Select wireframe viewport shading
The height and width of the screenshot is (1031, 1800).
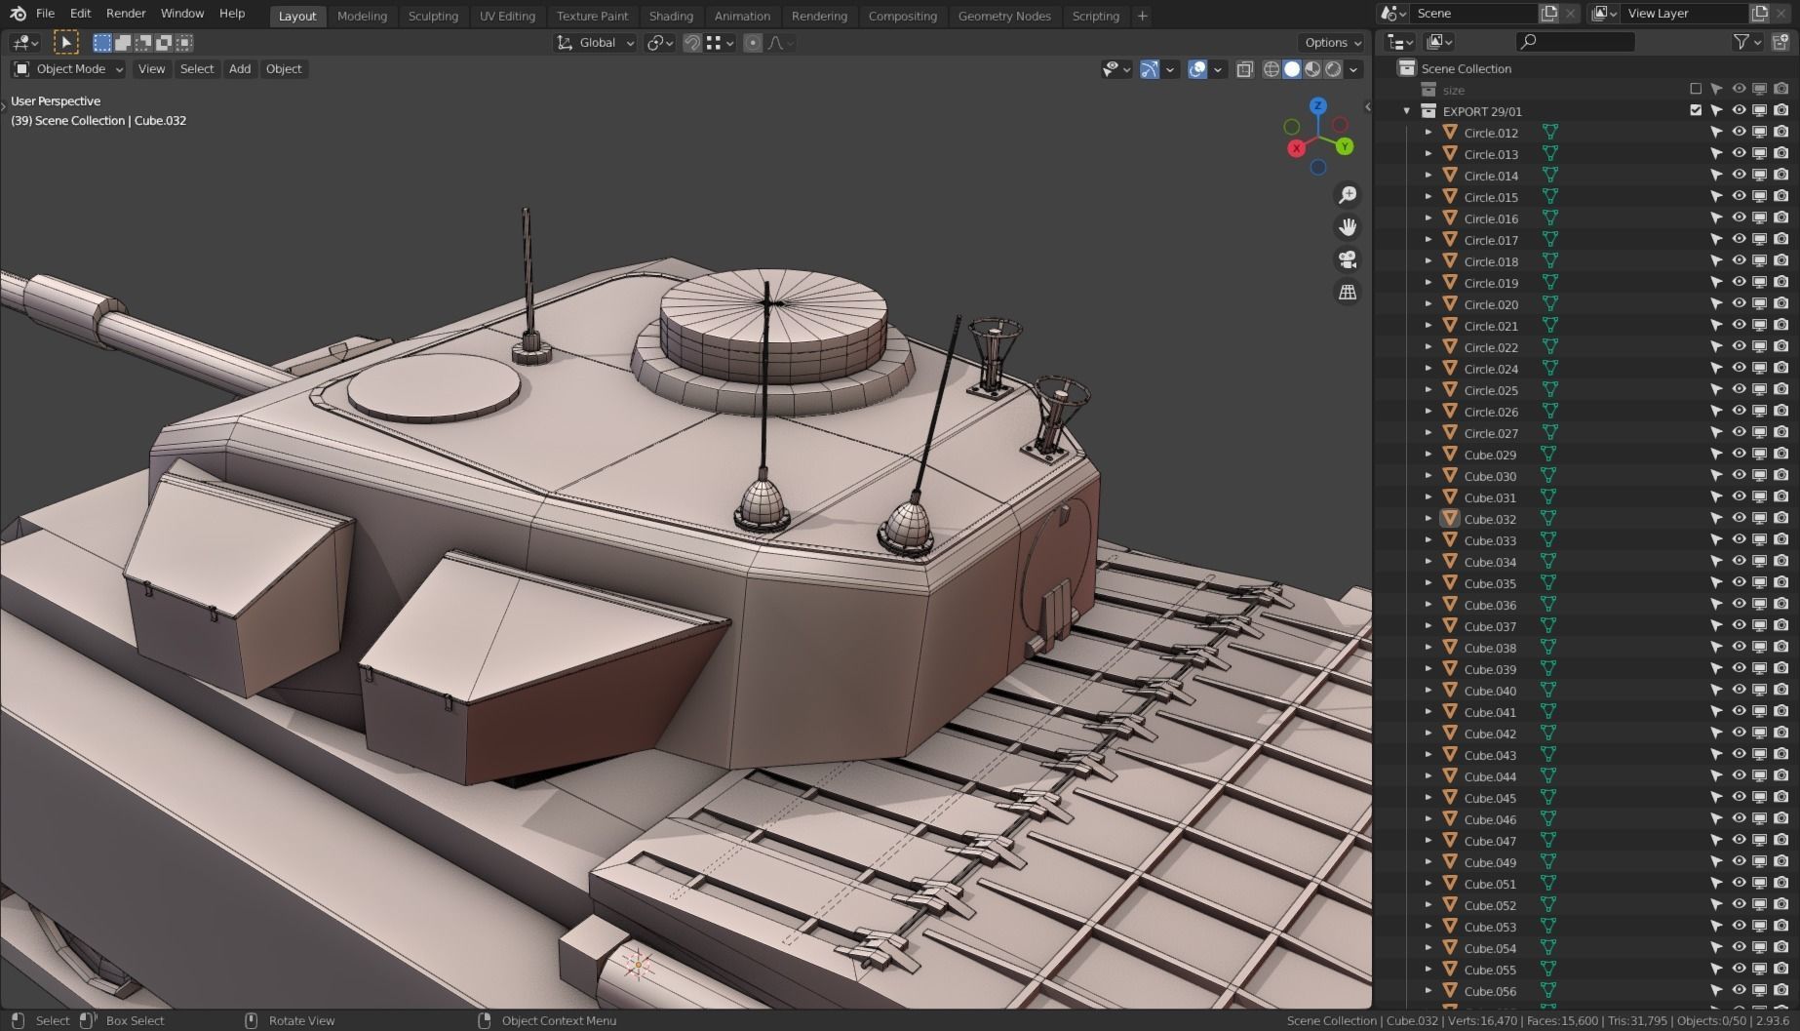point(1272,69)
